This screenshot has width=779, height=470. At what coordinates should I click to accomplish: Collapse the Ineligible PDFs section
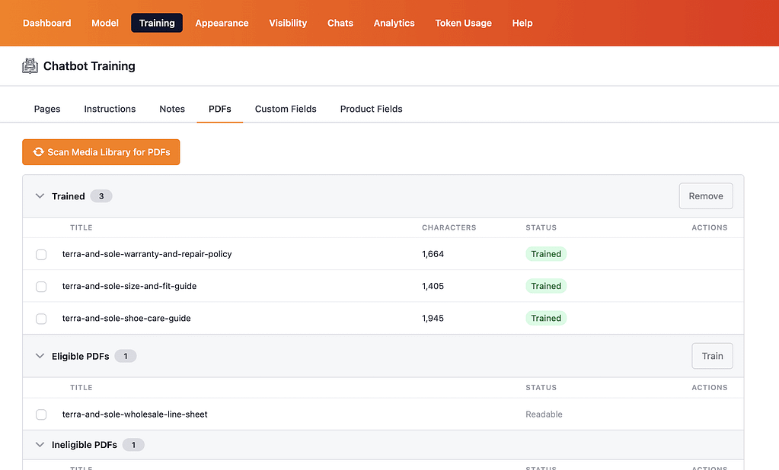pyautogui.click(x=40, y=445)
